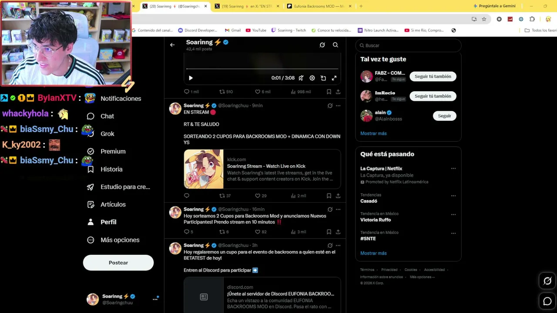This screenshot has height=313, width=557.
Task: Share the video post
Action: click(x=338, y=92)
